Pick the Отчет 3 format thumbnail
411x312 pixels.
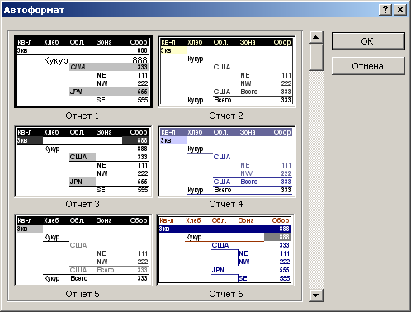click(x=83, y=162)
